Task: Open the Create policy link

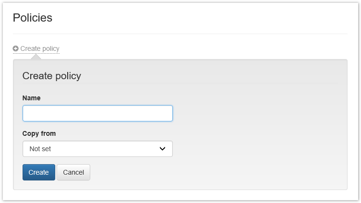Action: pos(40,48)
